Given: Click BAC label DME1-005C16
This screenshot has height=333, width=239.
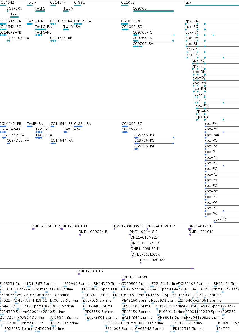Looking at the screenshot, I should point(90,271).
